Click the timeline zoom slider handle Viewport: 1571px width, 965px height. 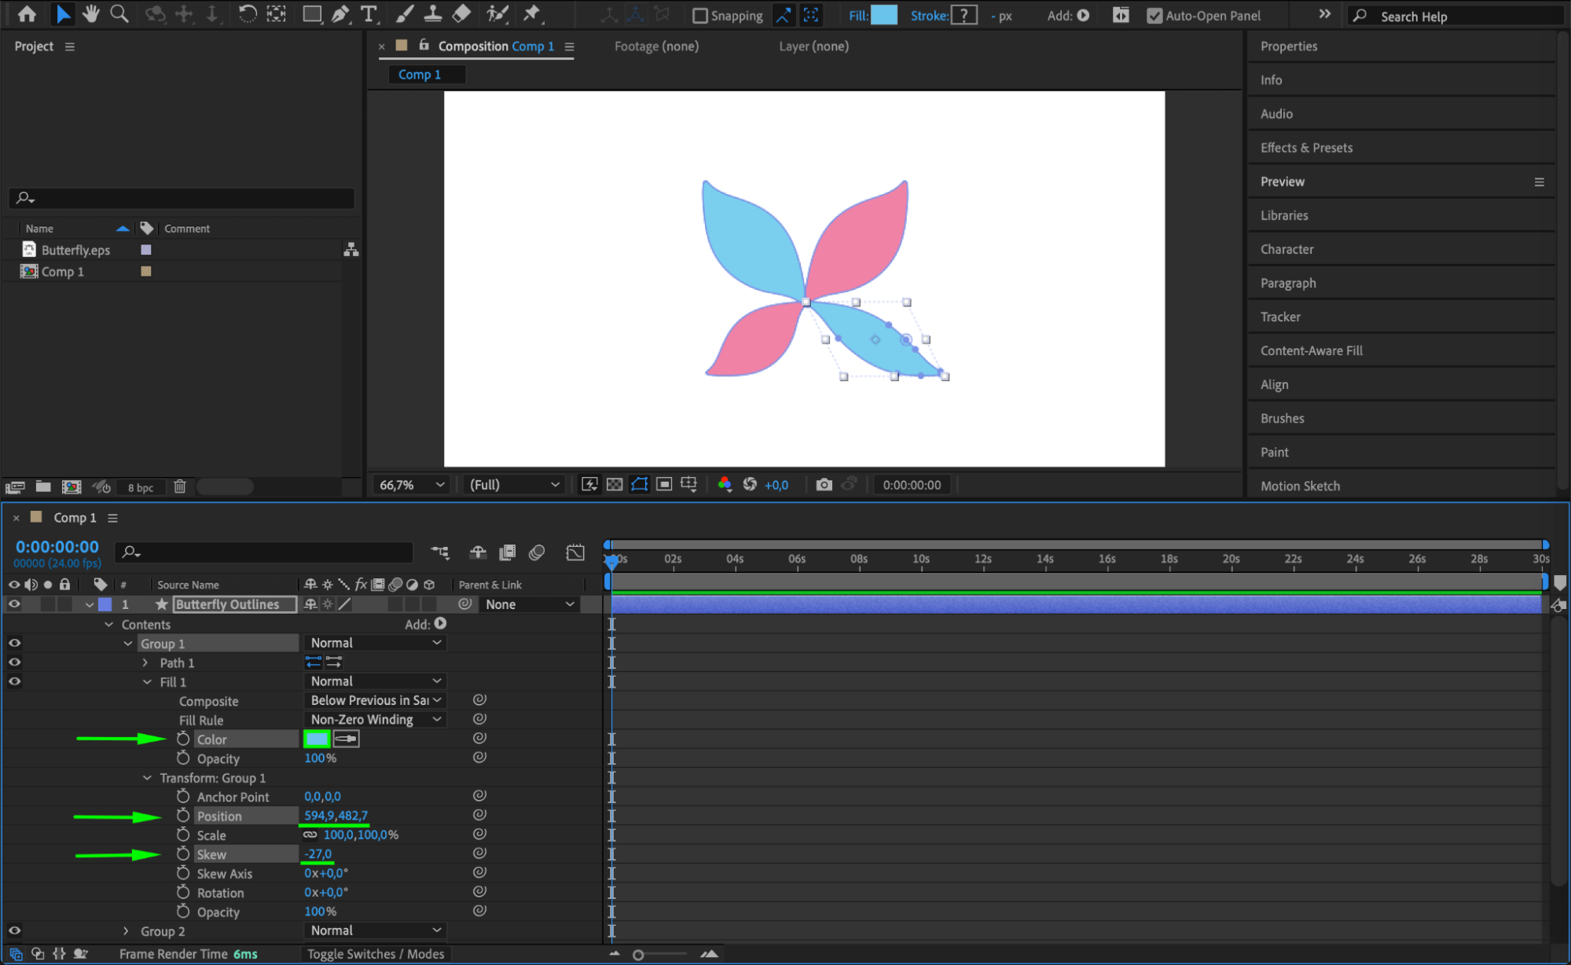(x=638, y=955)
